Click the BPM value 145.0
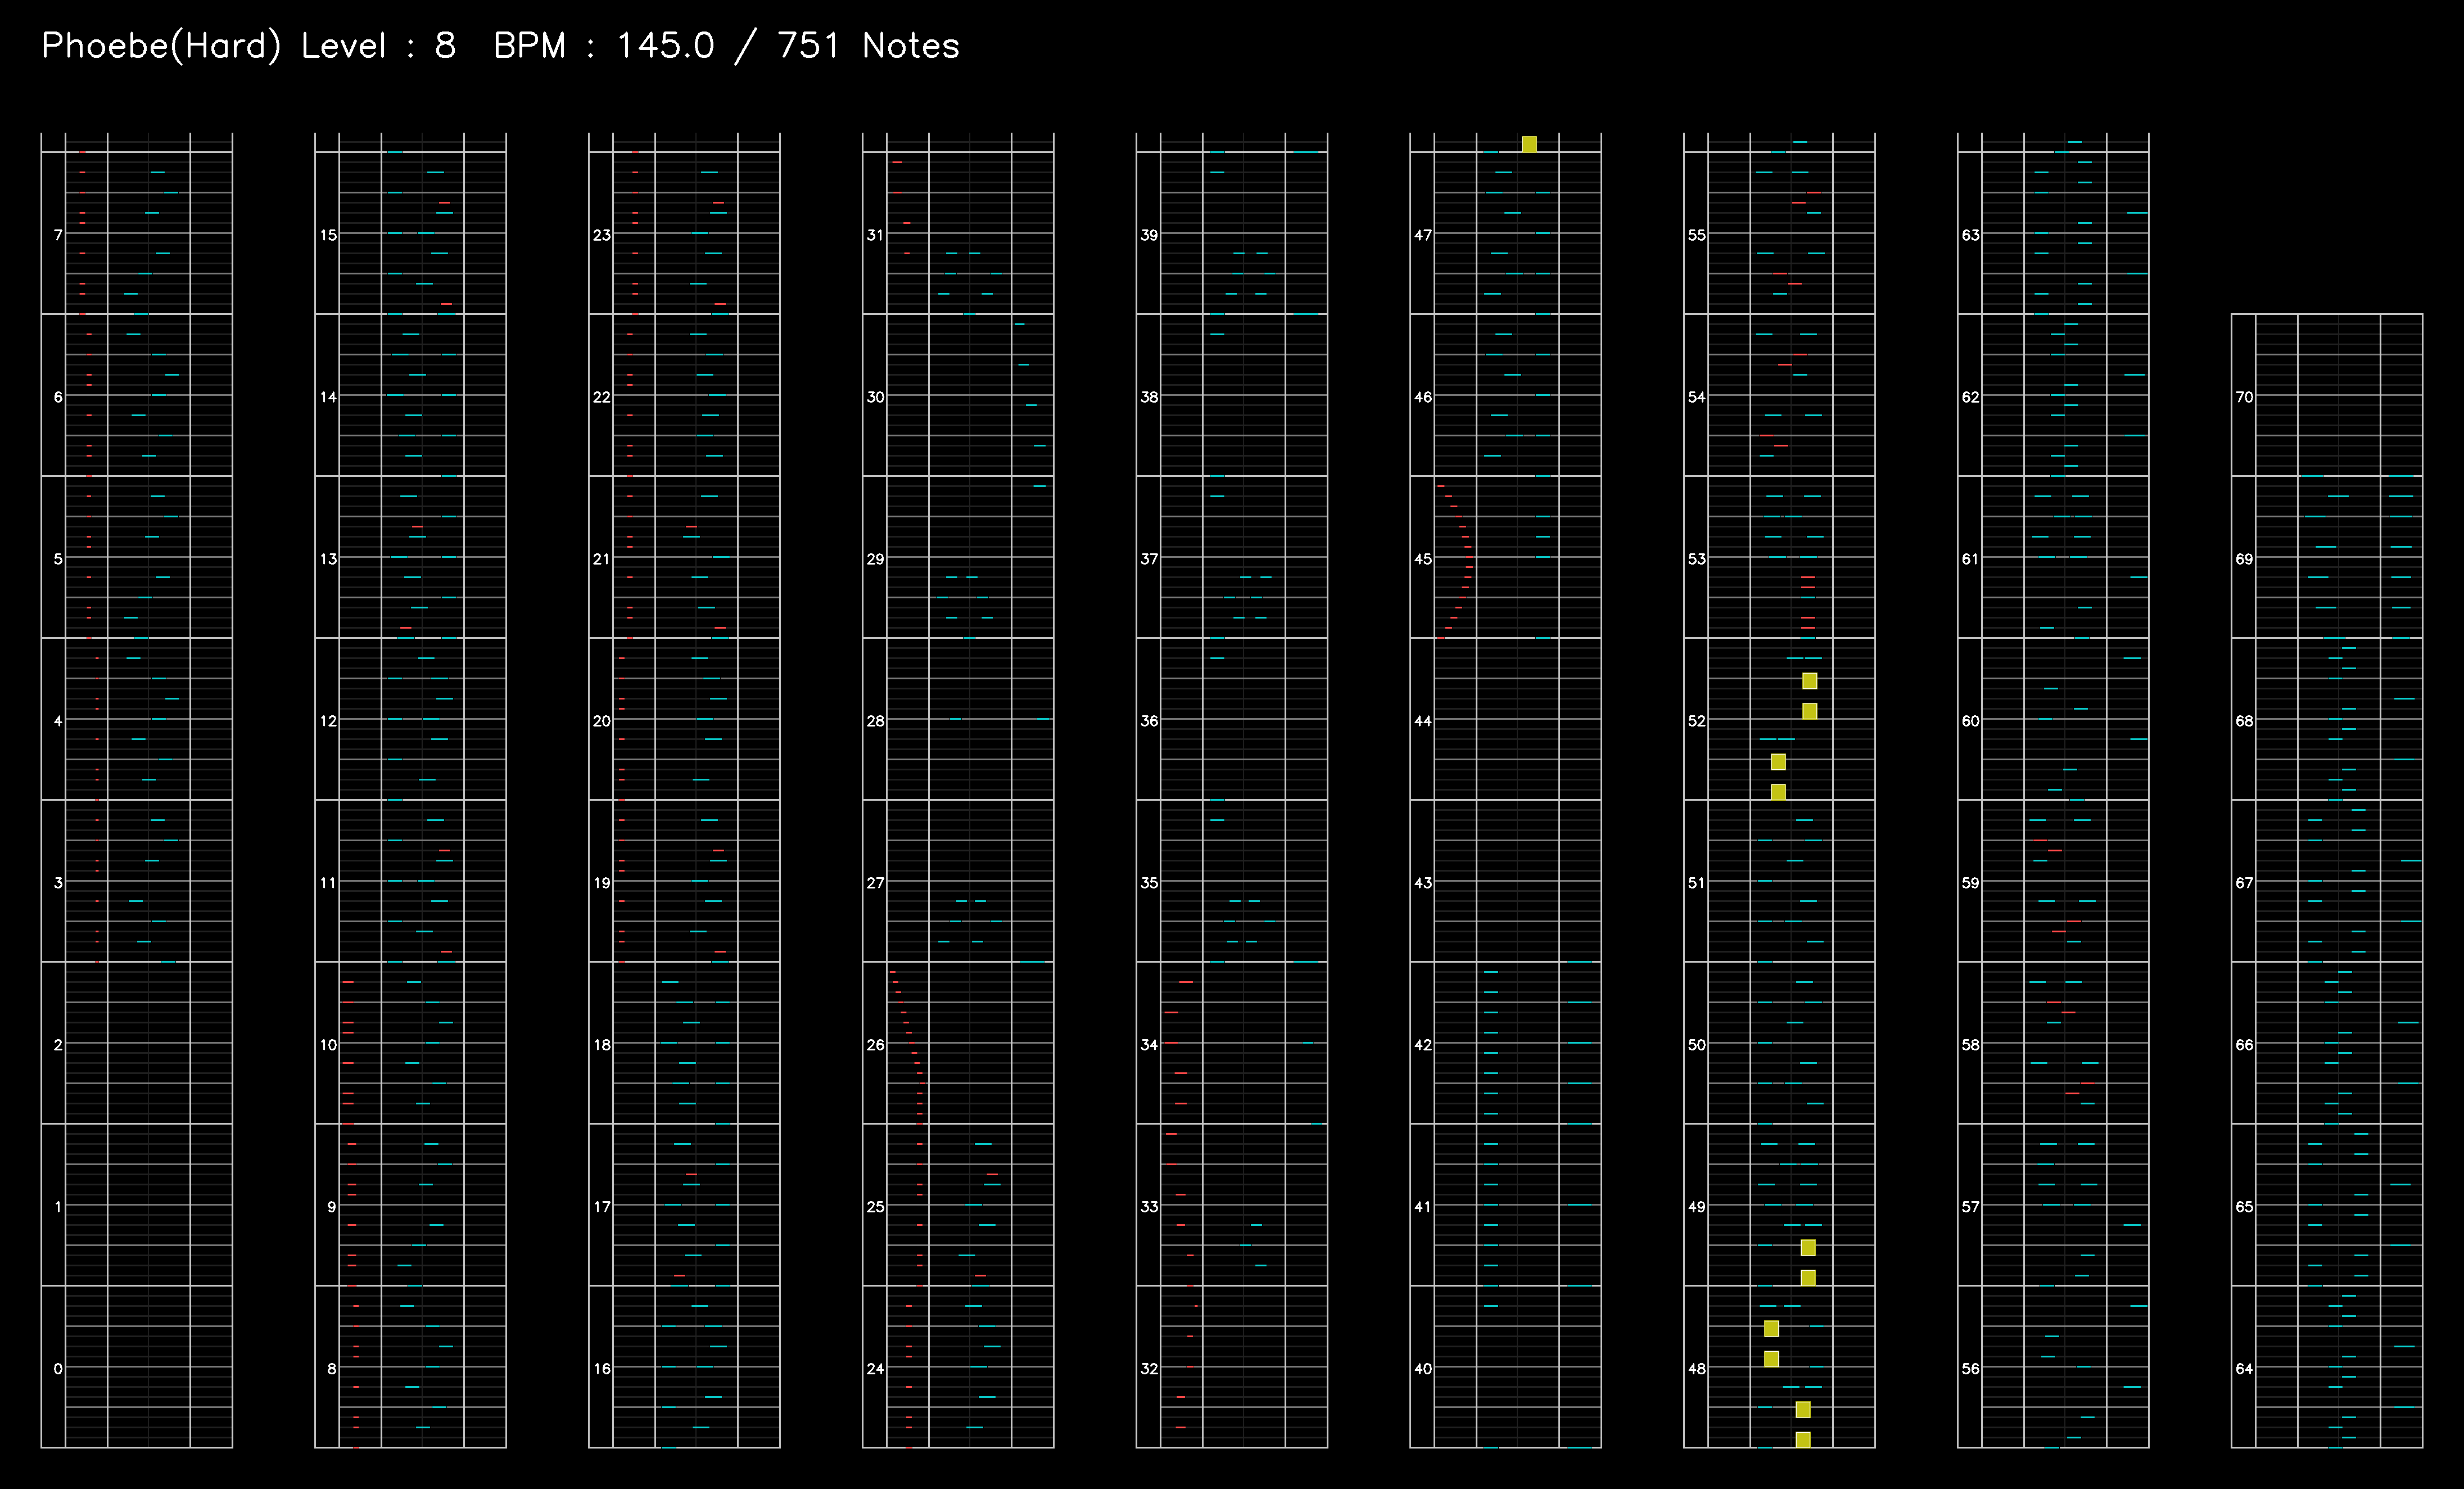Image resolution: width=2464 pixels, height=1489 pixels. click(x=665, y=46)
